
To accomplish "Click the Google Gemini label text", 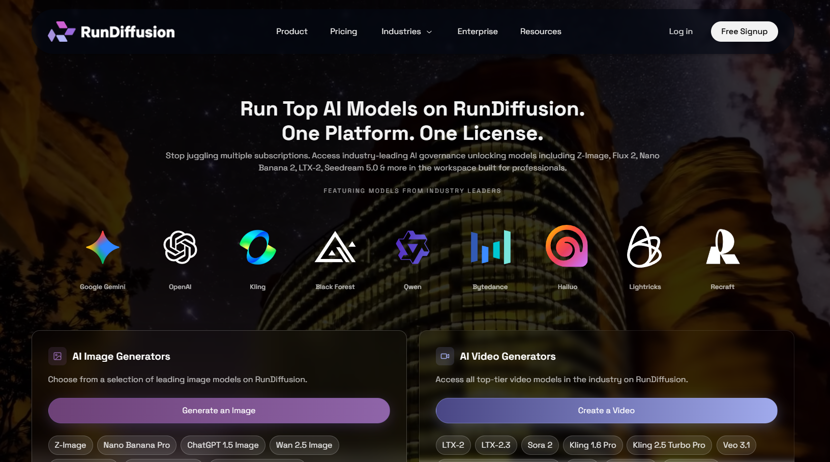I will coord(103,287).
